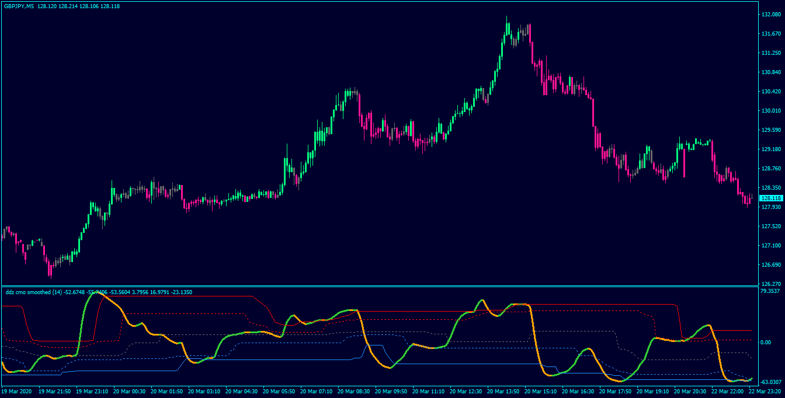Click the highest green candle at chart peak
The width and height of the screenshot is (785, 398).
(508, 29)
